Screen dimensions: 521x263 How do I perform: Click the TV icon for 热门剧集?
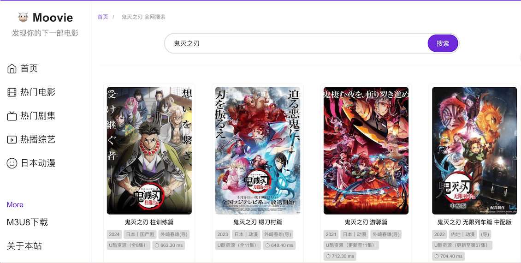[12, 116]
